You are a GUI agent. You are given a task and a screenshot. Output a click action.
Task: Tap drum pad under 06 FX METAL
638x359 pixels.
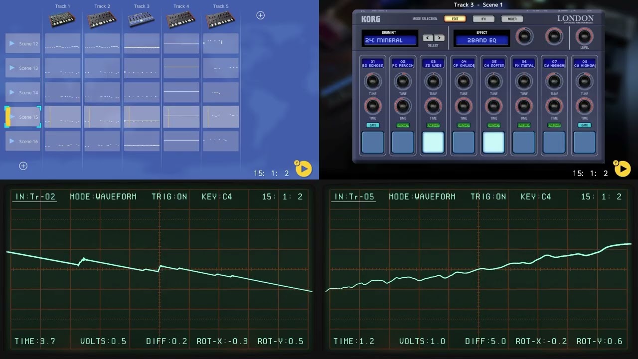coord(524,142)
